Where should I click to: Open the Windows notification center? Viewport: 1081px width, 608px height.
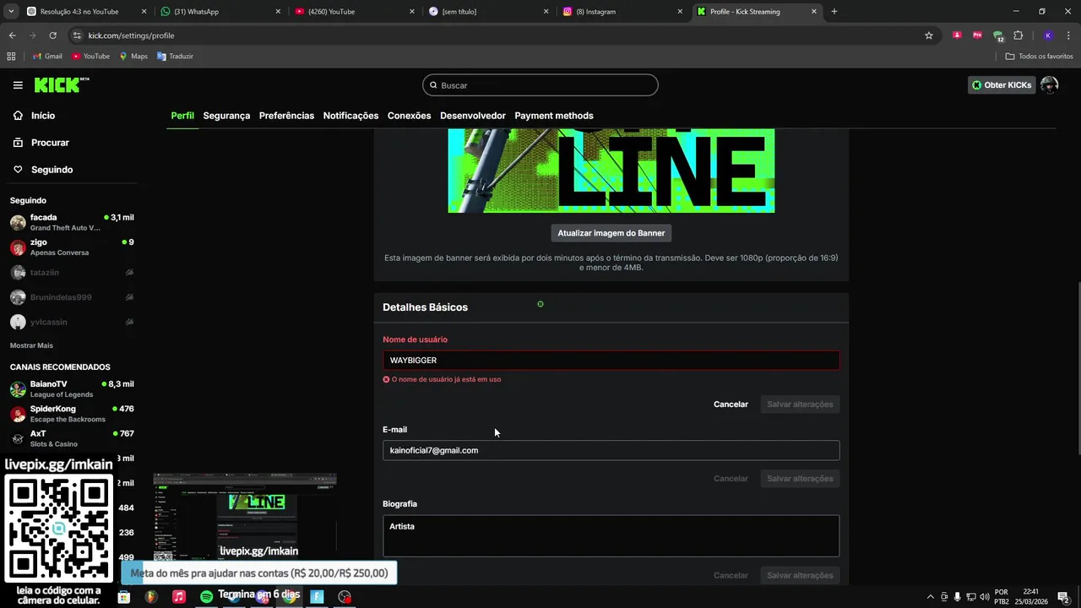pyautogui.click(x=1063, y=597)
